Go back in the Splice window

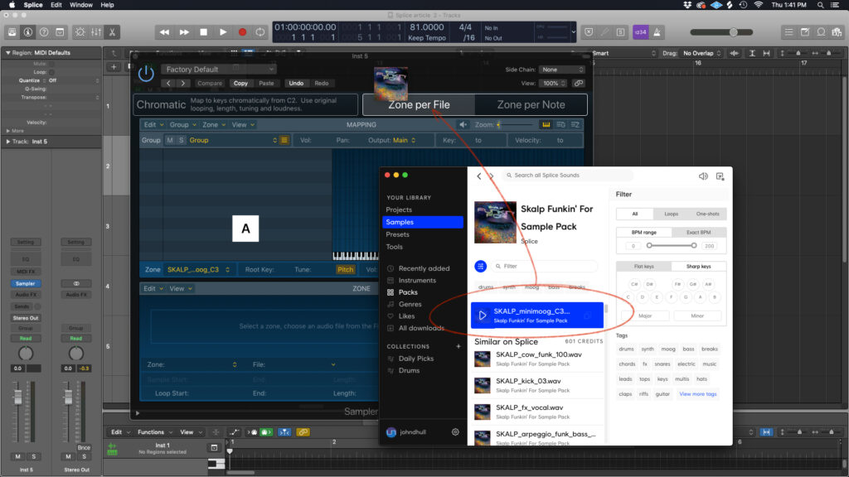pos(478,176)
